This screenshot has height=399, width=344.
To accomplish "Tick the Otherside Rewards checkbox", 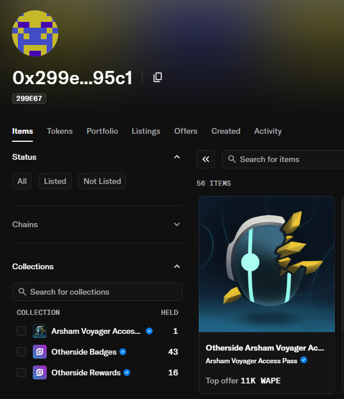I will tap(21, 372).
